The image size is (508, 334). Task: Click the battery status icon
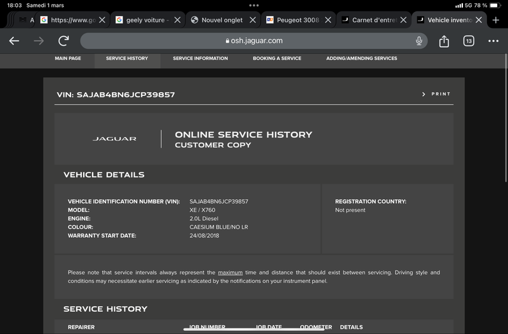click(495, 5)
